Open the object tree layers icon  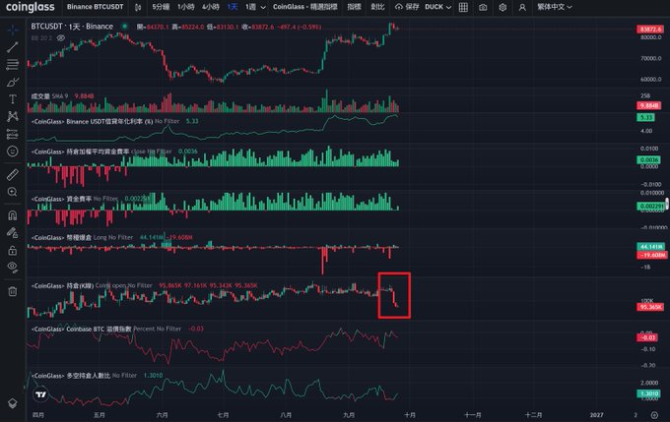pos(13,403)
